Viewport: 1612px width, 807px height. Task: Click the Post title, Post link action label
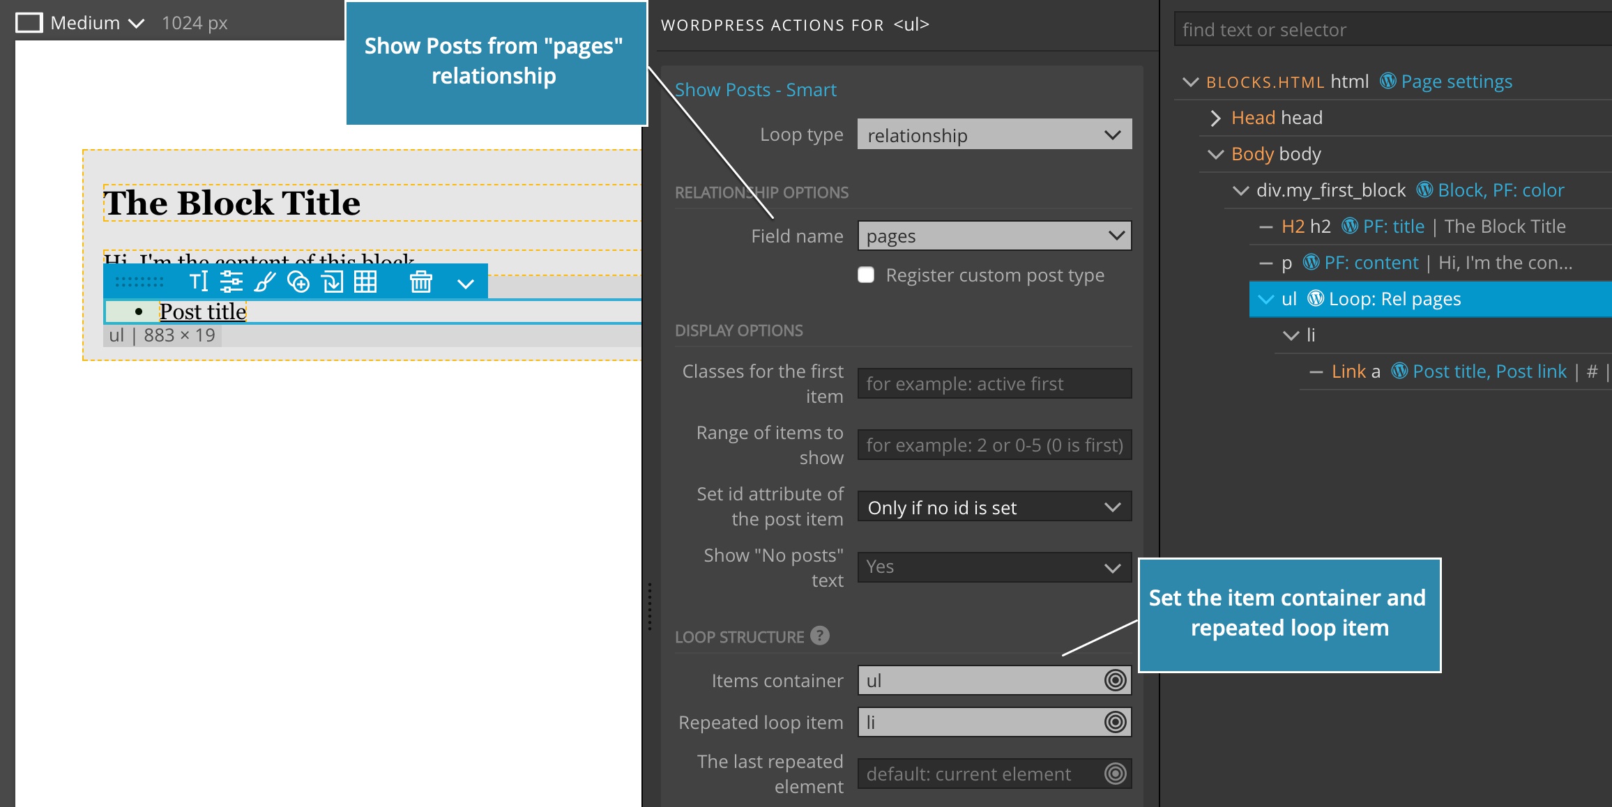click(1490, 371)
